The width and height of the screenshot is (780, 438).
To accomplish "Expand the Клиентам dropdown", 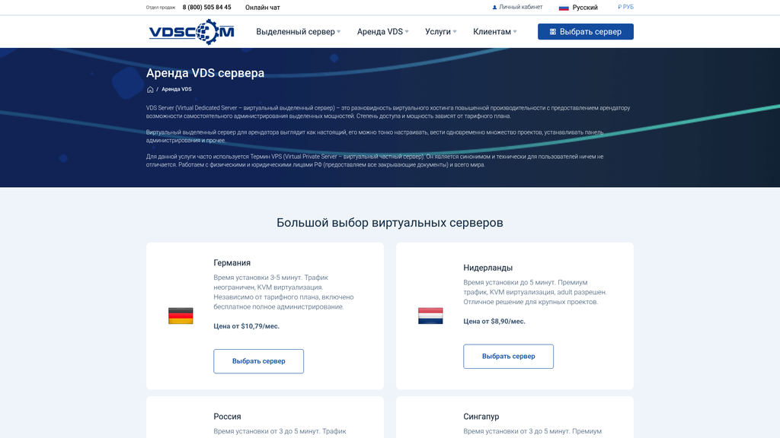I will click(x=494, y=31).
